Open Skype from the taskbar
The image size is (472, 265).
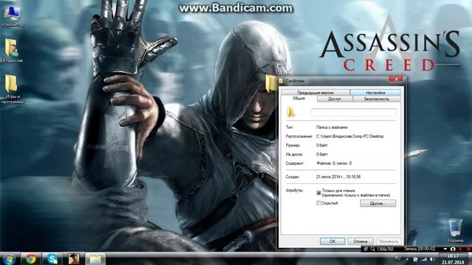click(x=52, y=258)
